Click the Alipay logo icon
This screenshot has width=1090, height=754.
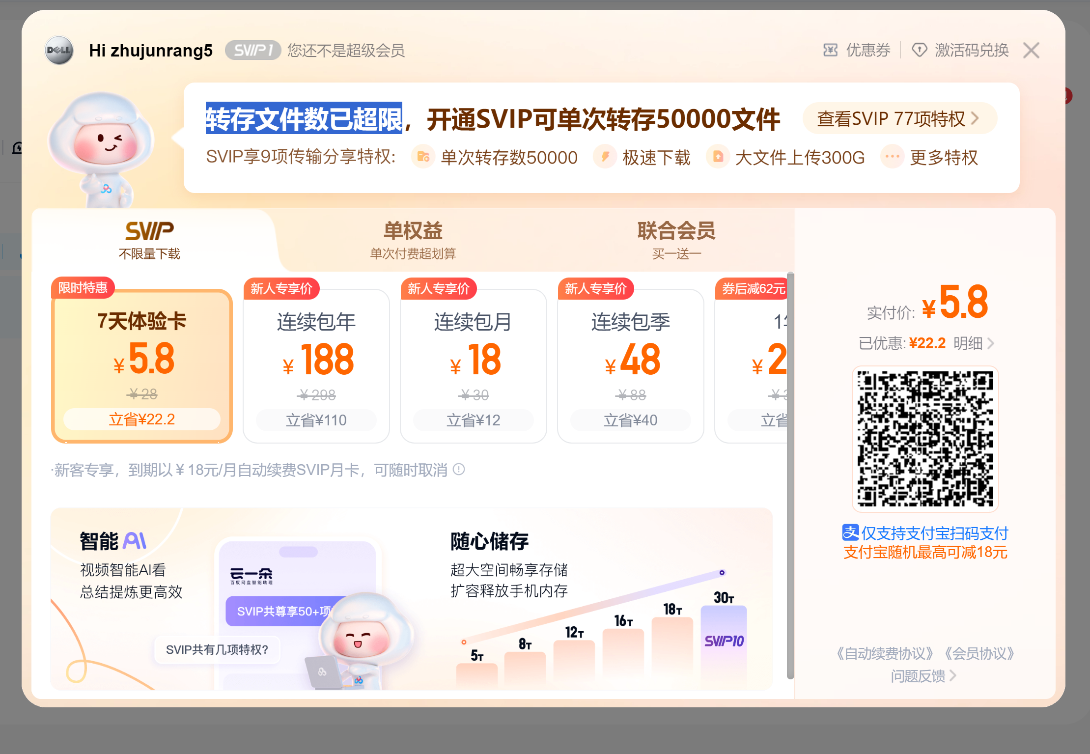[850, 532]
